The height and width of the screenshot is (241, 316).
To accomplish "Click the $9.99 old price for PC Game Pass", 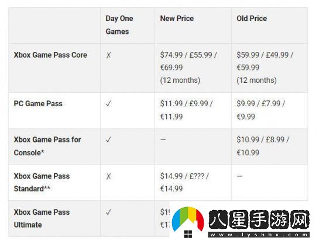I will pos(246,104).
